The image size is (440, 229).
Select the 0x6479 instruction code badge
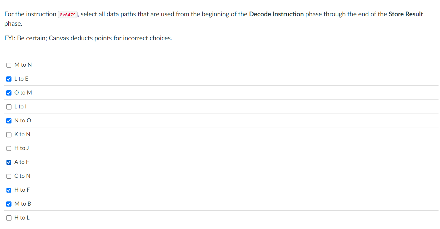(x=68, y=14)
